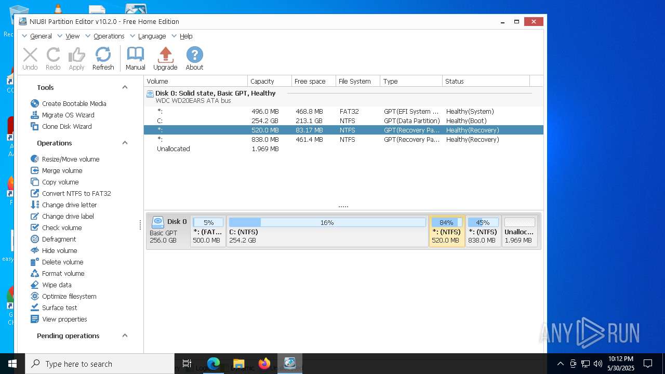This screenshot has height=374, width=665.
Task: Refresh the disk list
Action: (x=103, y=59)
